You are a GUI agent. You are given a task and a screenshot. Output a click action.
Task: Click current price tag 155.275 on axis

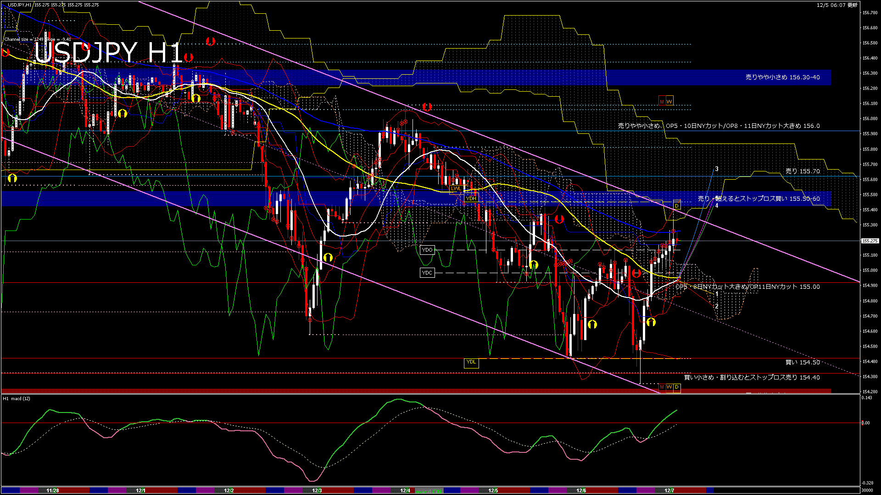point(870,241)
